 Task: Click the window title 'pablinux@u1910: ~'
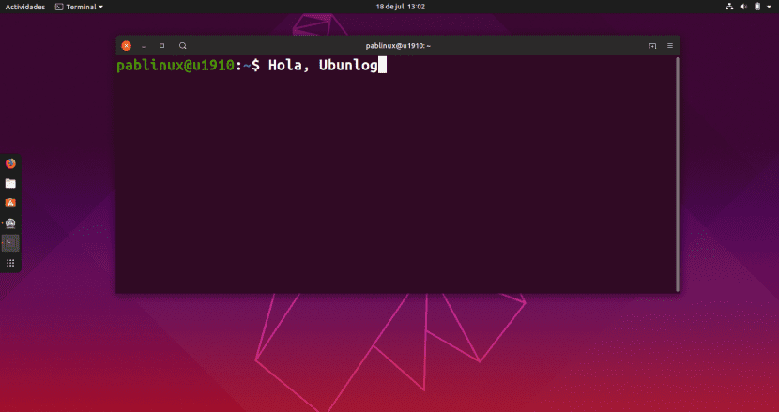tap(398, 46)
